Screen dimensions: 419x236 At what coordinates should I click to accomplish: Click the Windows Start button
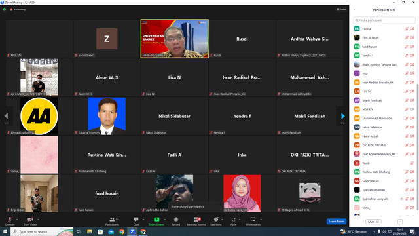[x=5, y=231]
